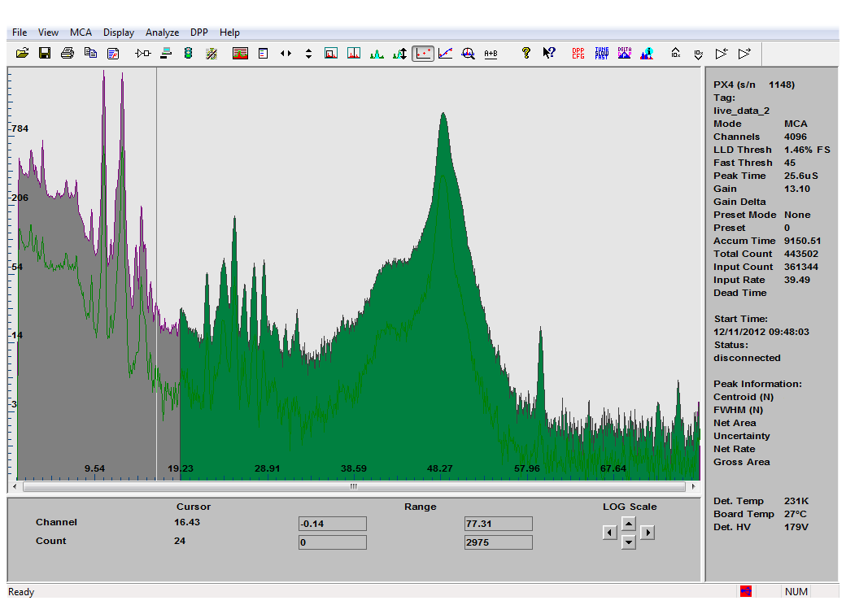Open the amplifier-and-box setup icon
846x605 pixels.
click(143, 54)
